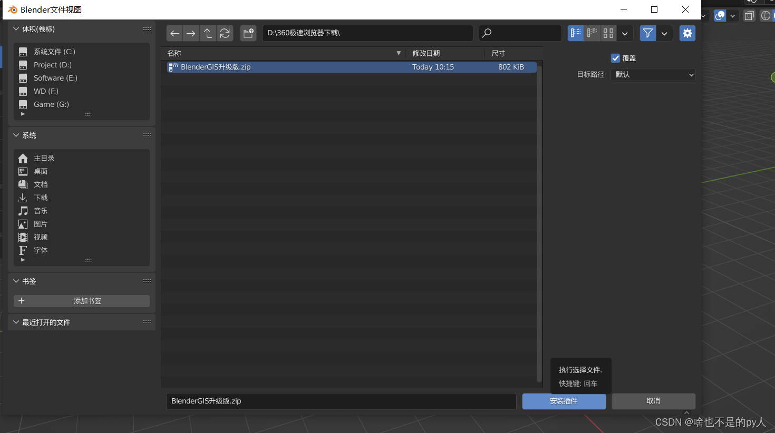Viewport: 775px width, 433px height.
Task: Toggle the options gear panel
Action: (x=687, y=33)
